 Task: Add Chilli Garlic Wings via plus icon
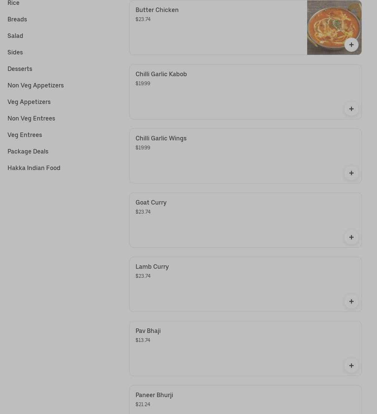351,173
